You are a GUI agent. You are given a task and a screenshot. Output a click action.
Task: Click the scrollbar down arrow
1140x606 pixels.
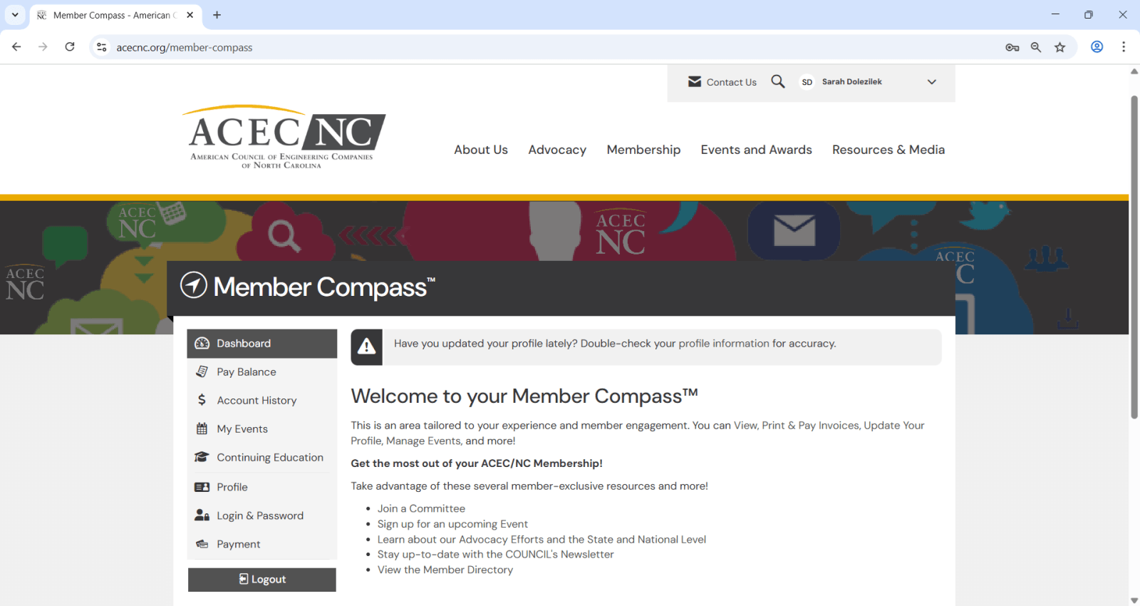[x=1134, y=600]
